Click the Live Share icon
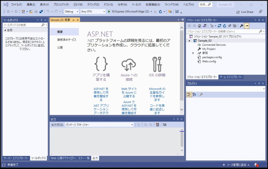The height and width of the screenshot is (169, 268). (x=238, y=12)
